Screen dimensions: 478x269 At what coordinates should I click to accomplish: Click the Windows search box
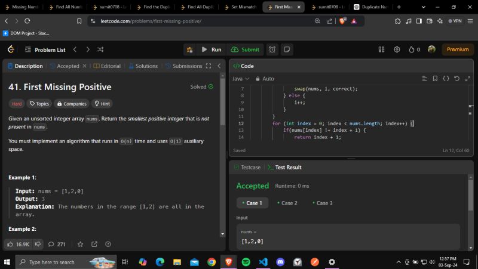[x=66, y=262]
